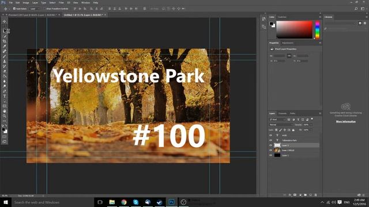Open Chrome from the taskbar
Image resolution: width=369 pixels, height=207 pixels.
tap(124, 202)
